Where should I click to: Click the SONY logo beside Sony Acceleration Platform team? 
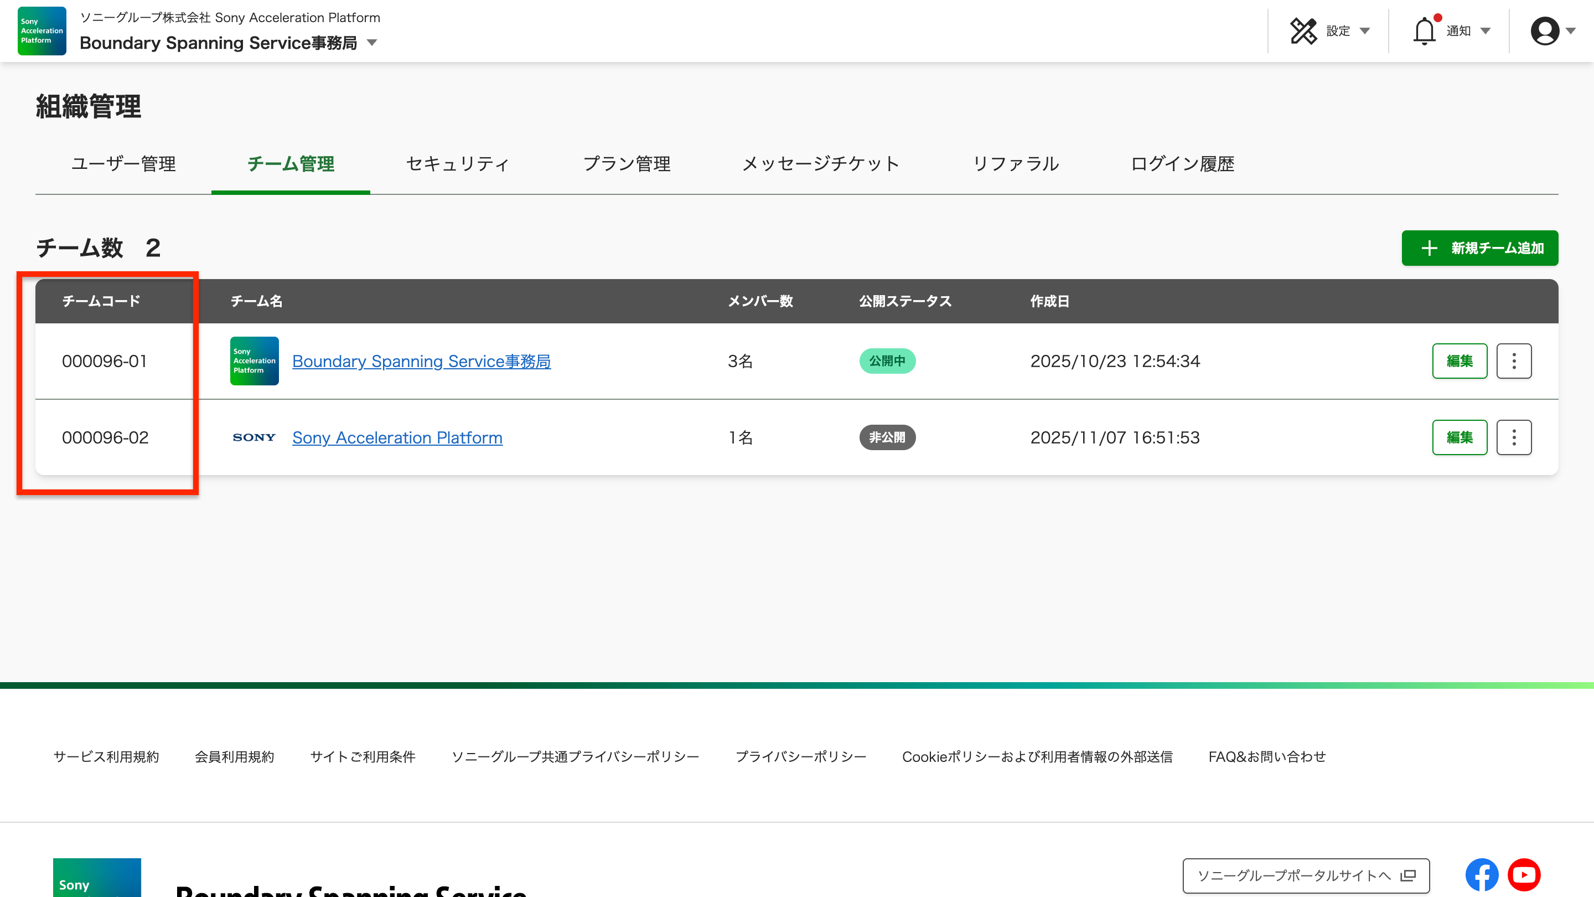tap(253, 437)
